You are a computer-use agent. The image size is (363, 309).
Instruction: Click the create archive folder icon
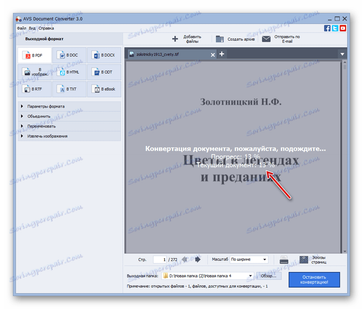(x=220, y=39)
